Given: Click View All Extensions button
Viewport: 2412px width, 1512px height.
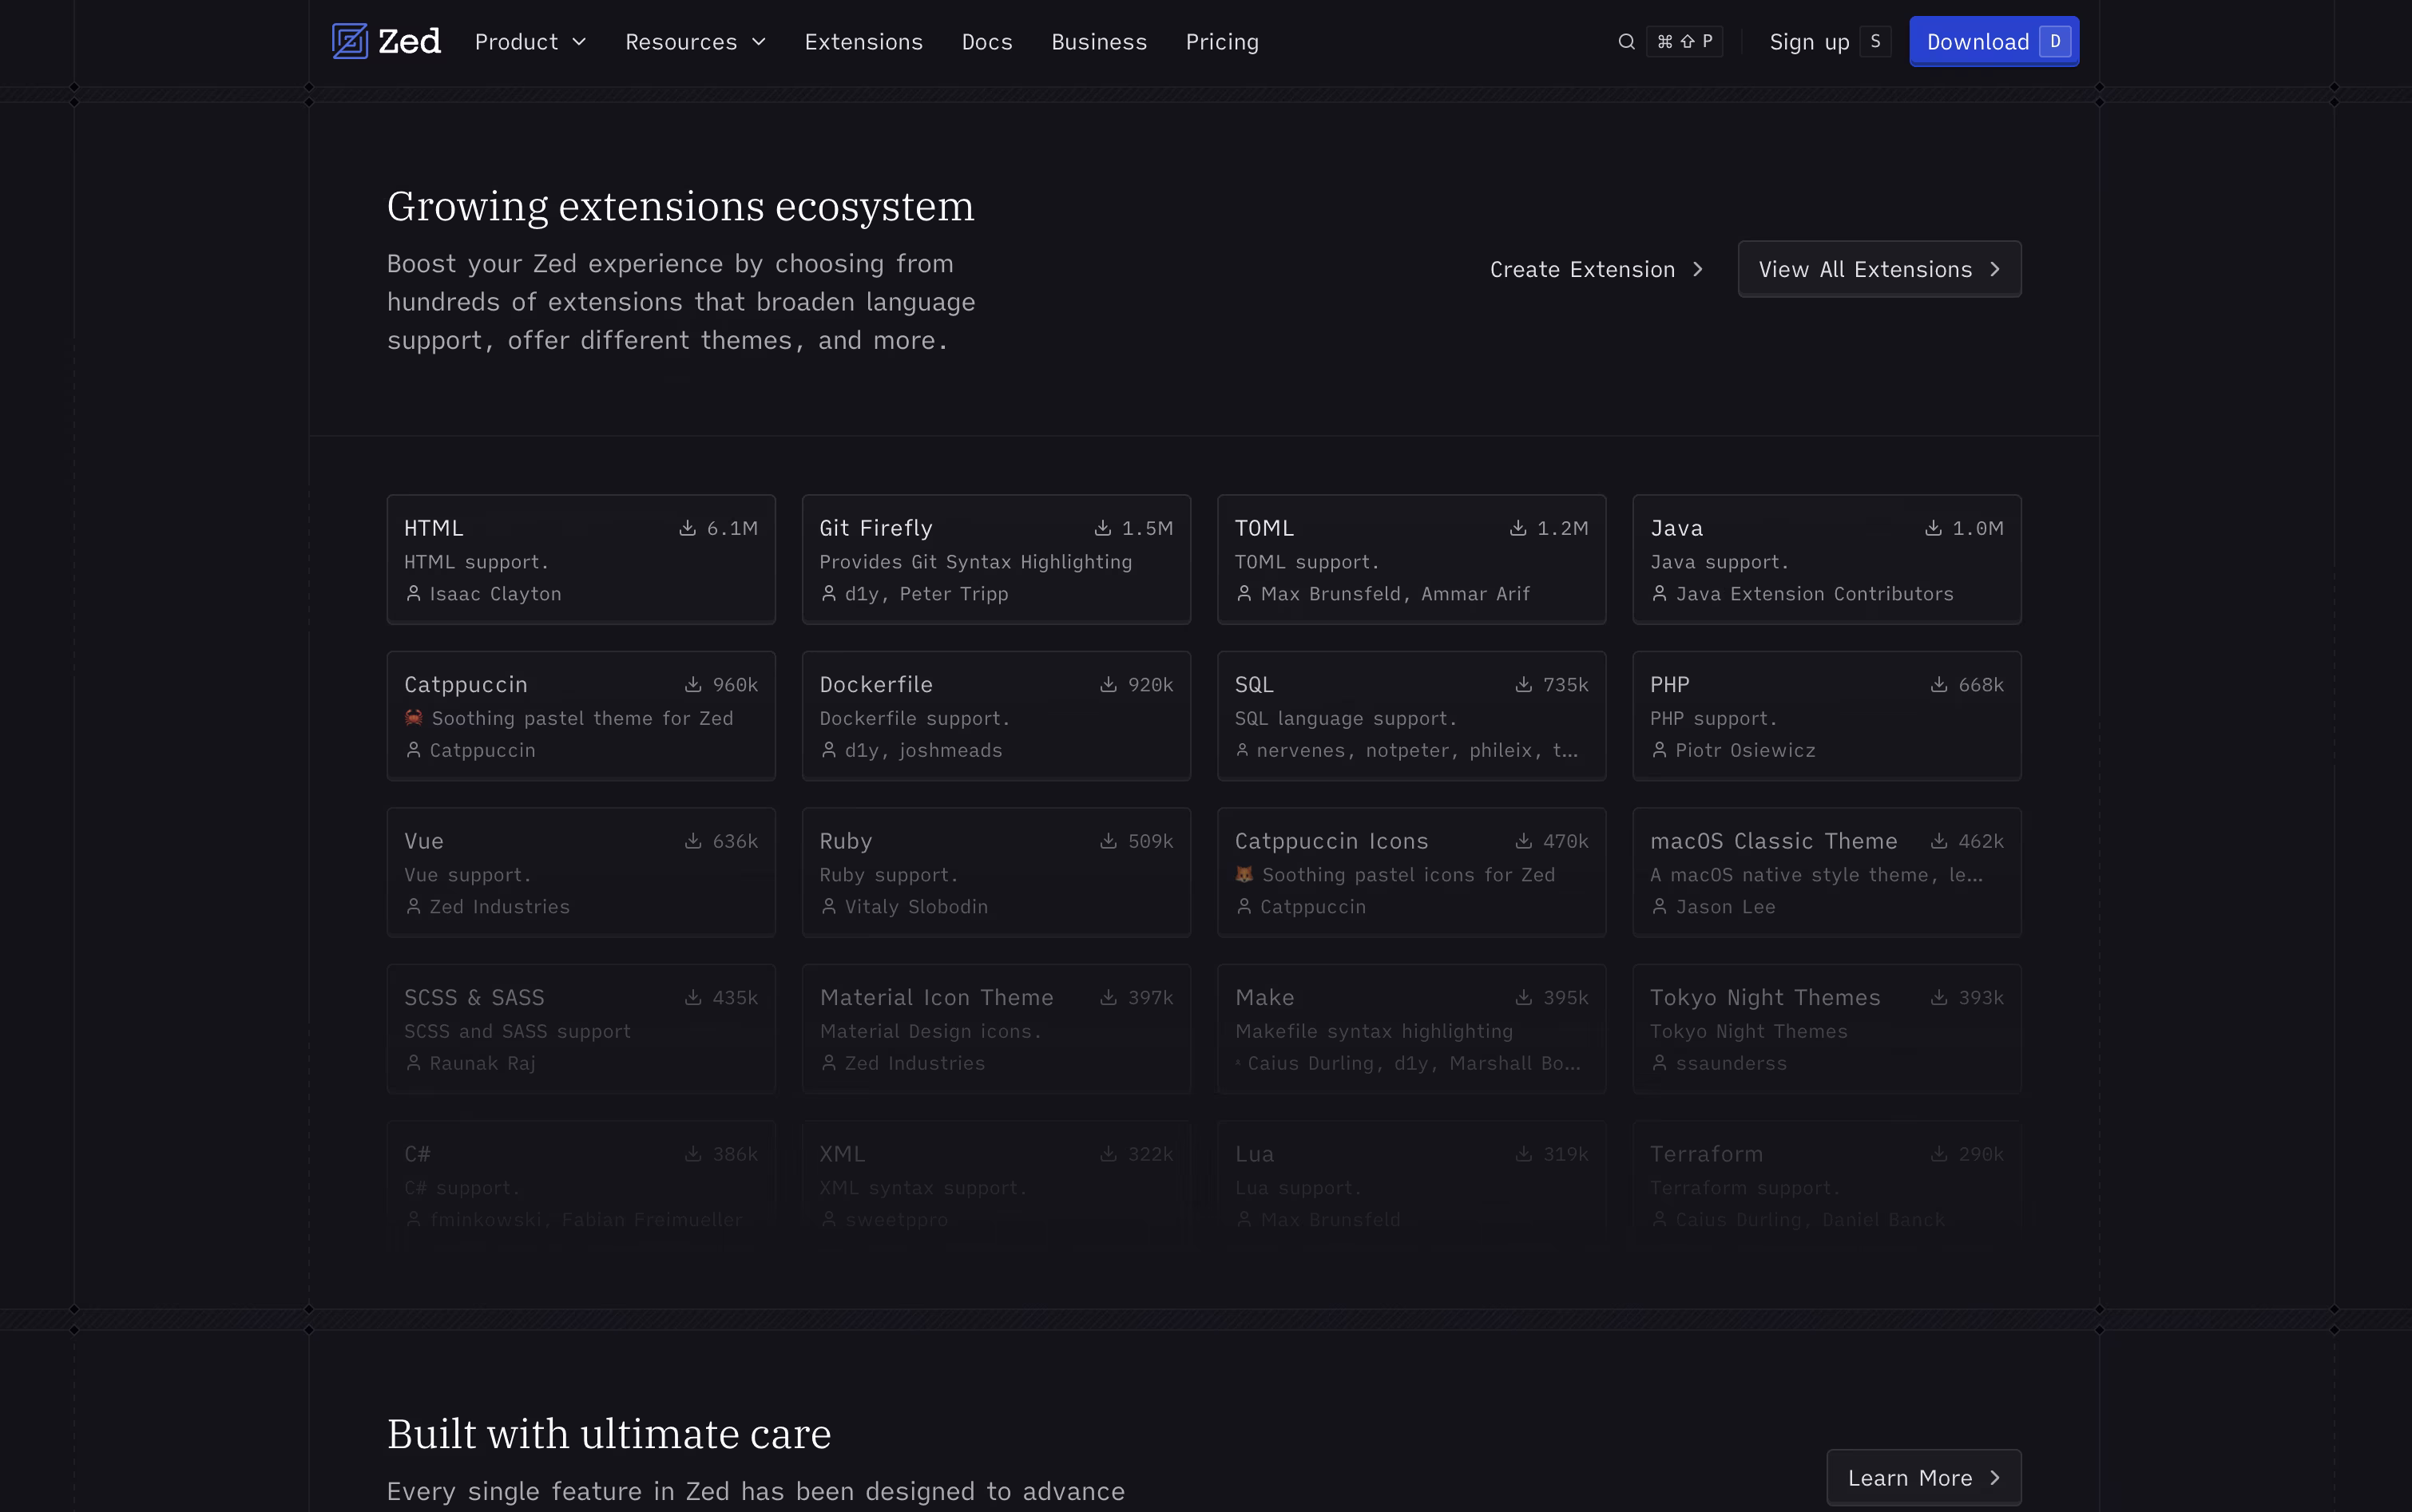Looking at the screenshot, I should pos(1878,269).
